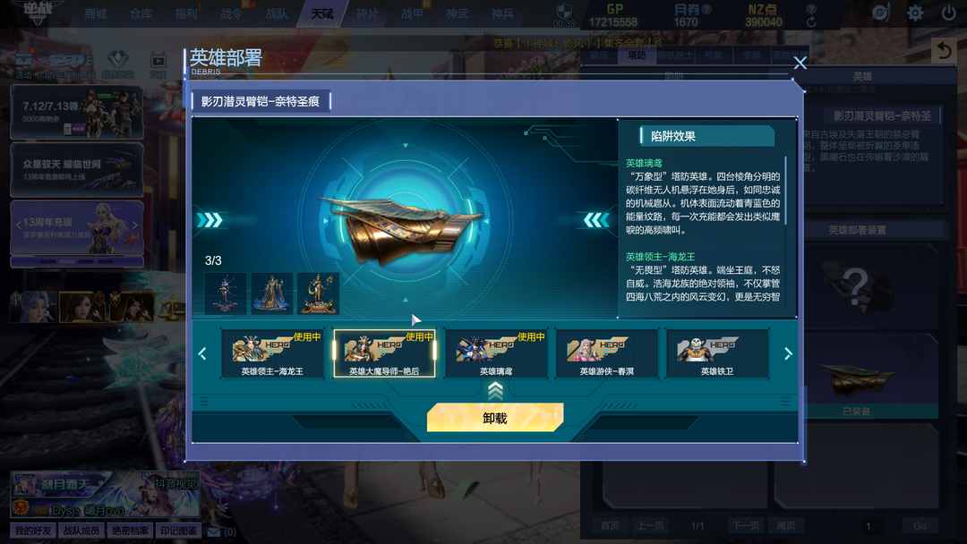Image resolution: width=967 pixels, height=544 pixels.
Task: Select hero card 英雄领主-海龙王
Action: [x=272, y=353]
